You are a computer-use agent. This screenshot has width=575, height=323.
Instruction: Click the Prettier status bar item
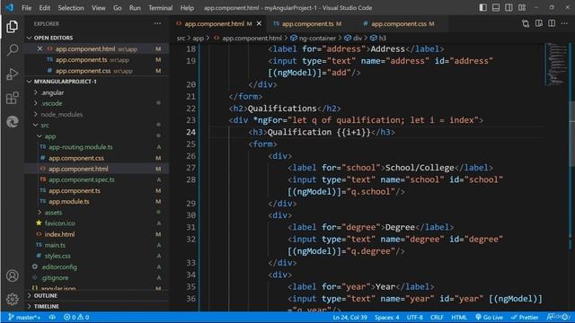point(525,317)
